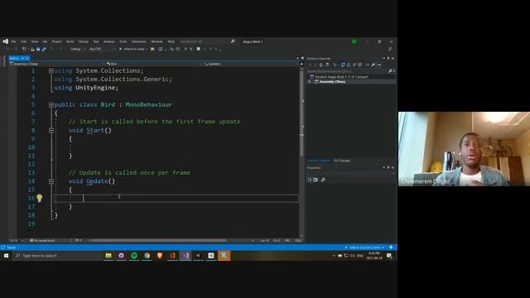Switch to the Solution Explorer bottom tab

[319, 161]
